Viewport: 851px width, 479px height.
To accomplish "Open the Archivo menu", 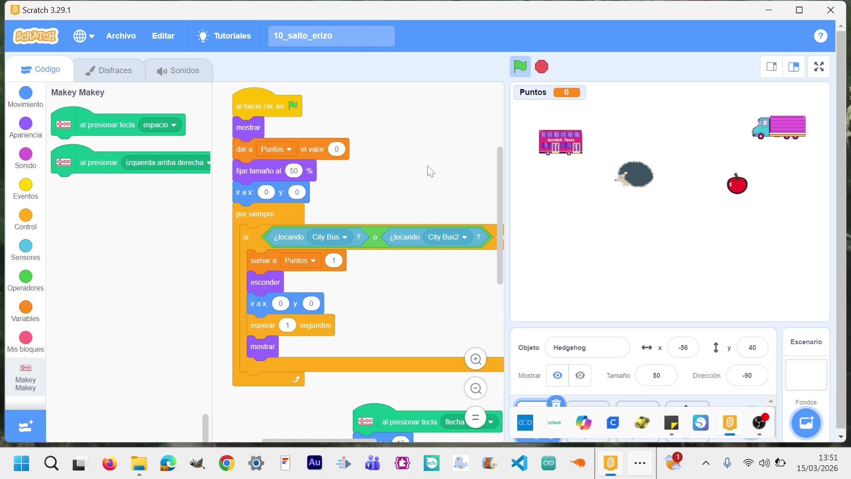I will click(x=121, y=36).
